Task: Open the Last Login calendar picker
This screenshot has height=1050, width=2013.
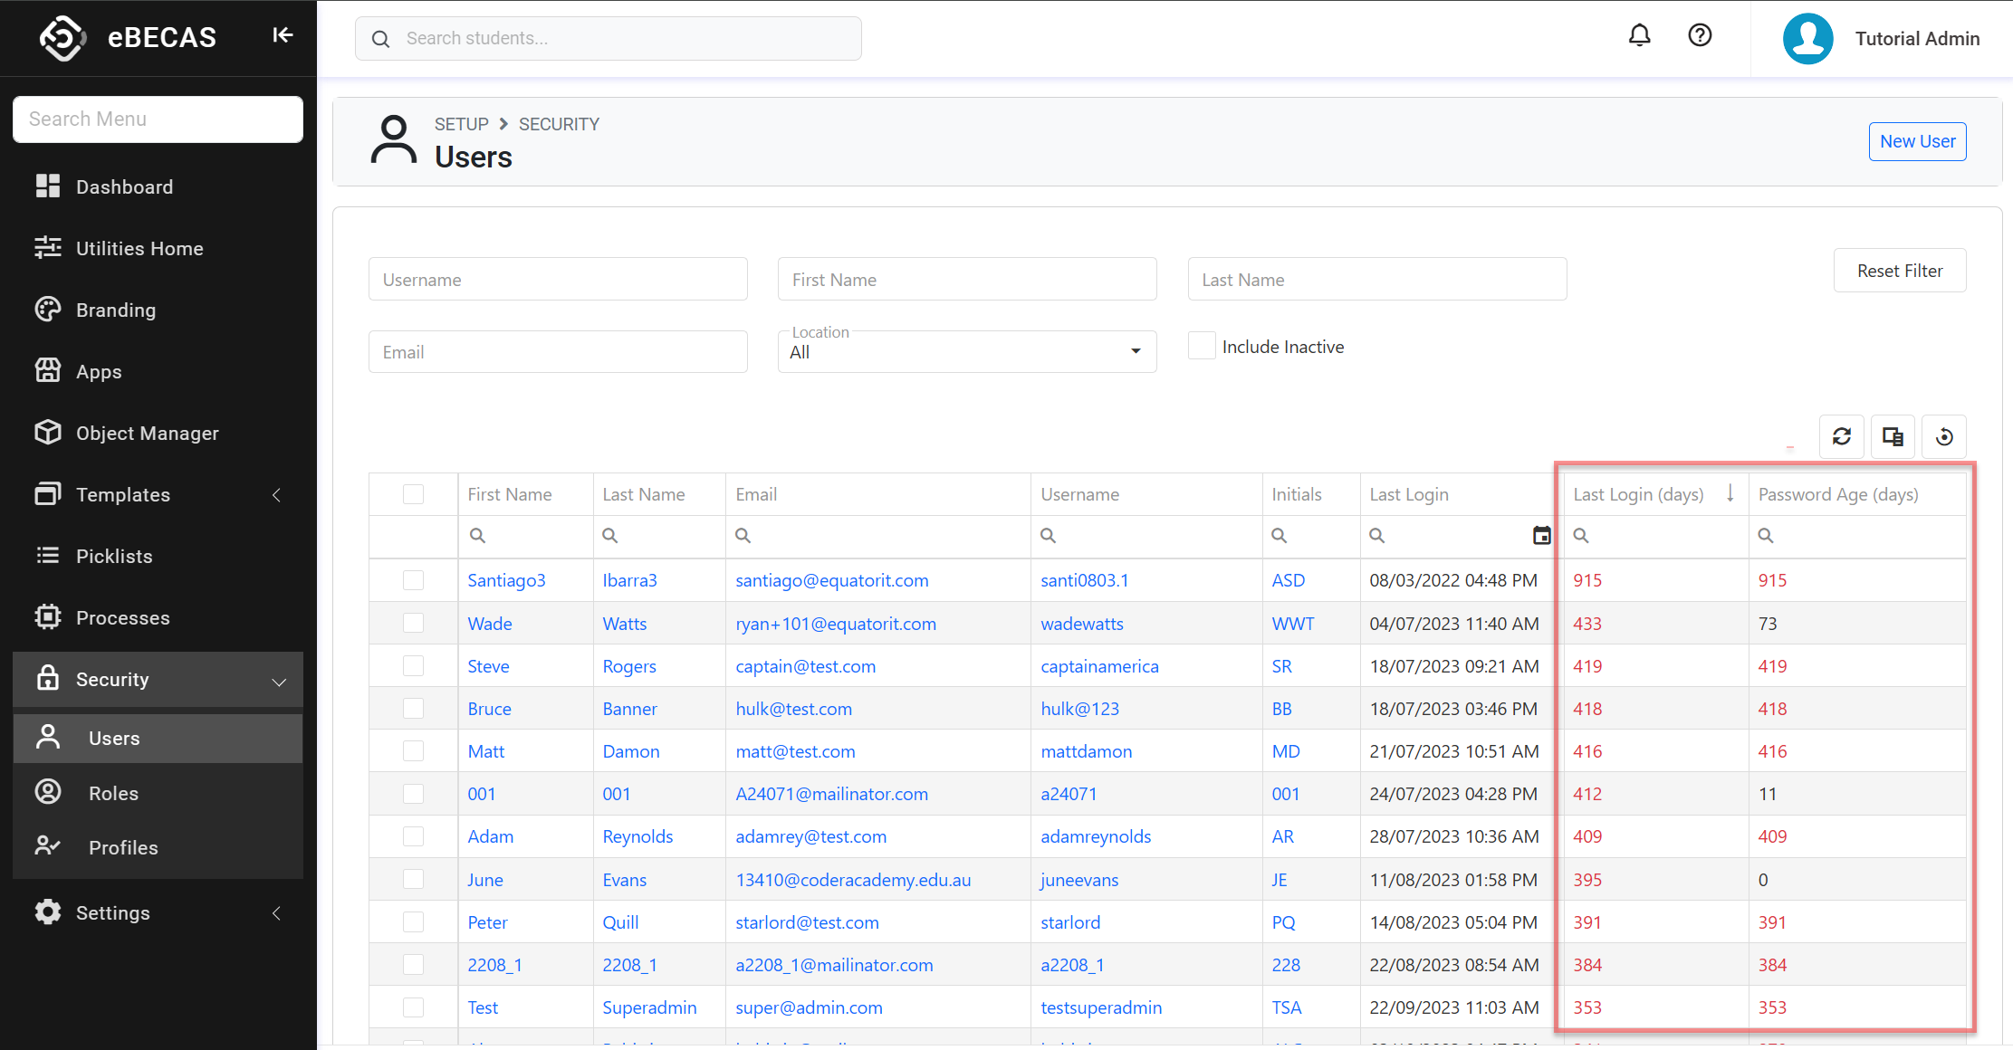Action: pyautogui.click(x=1541, y=536)
